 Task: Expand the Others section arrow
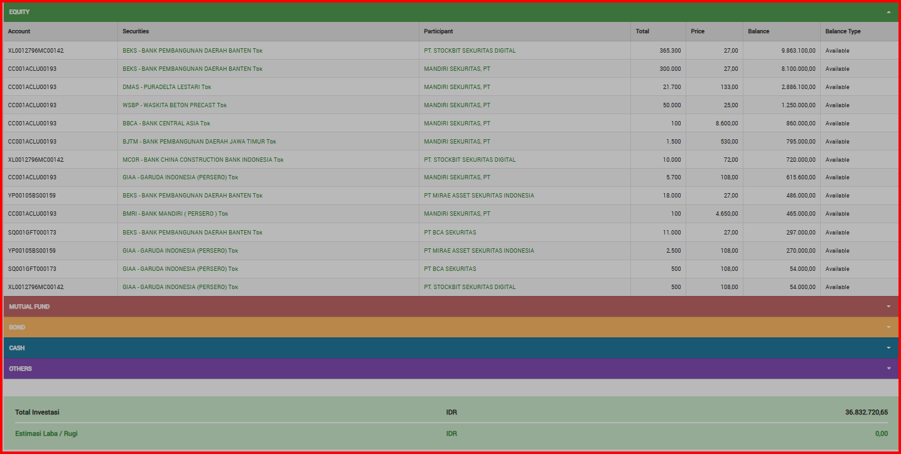pos(888,369)
